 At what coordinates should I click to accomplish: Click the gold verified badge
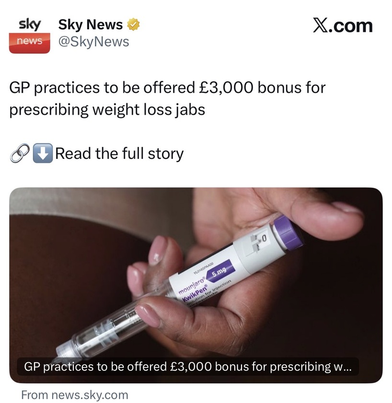[134, 24]
